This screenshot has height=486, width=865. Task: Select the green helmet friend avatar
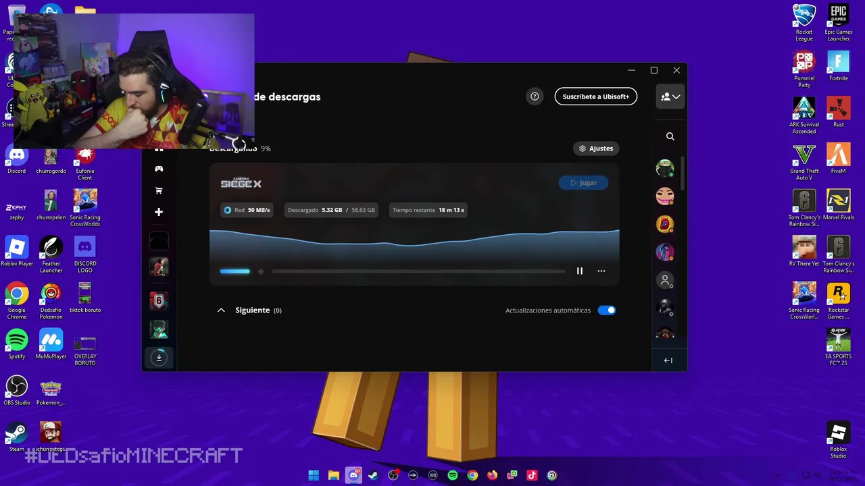[x=665, y=169]
